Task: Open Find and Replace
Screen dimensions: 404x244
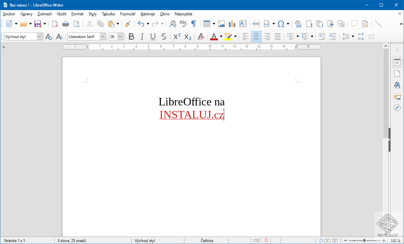Action: [x=173, y=24]
